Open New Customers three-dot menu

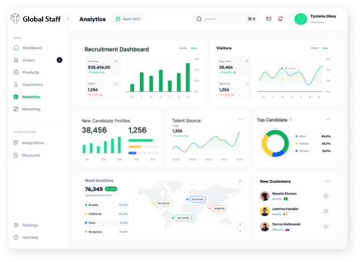pyautogui.click(x=328, y=181)
